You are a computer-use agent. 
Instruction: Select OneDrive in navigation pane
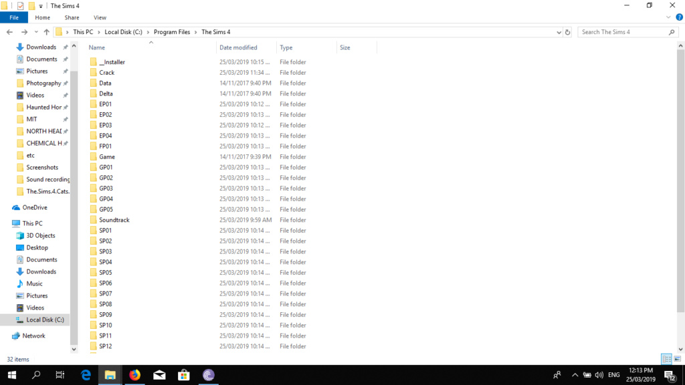[x=35, y=207]
